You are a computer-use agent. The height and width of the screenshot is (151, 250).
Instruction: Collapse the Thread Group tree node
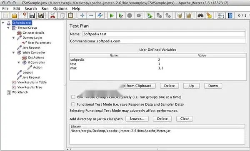8,28
